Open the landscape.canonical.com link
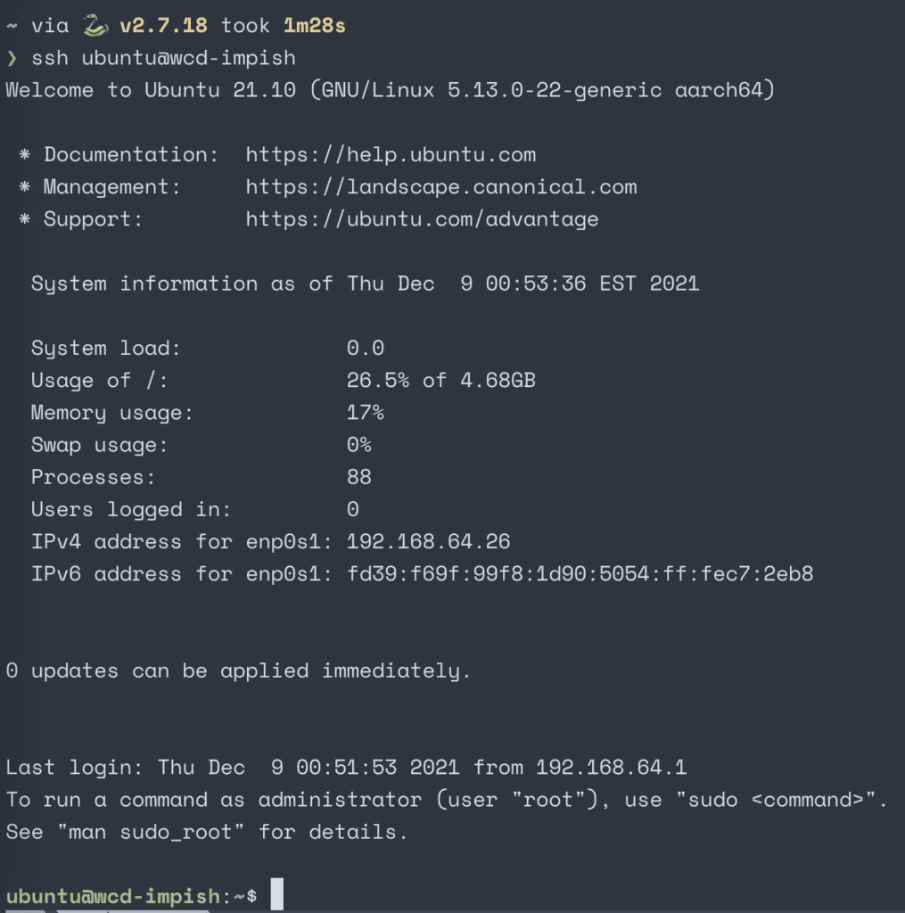Image resolution: width=905 pixels, height=913 pixels. (x=441, y=187)
